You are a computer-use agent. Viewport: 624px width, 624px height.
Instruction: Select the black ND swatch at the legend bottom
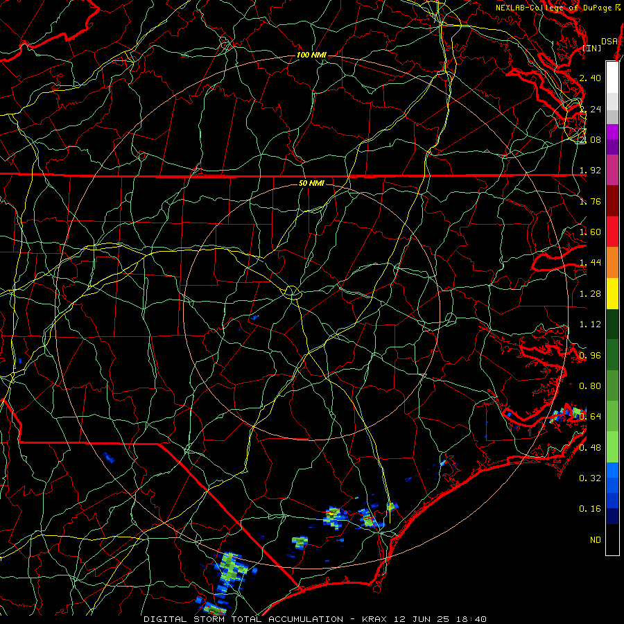pyautogui.click(x=612, y=539)
